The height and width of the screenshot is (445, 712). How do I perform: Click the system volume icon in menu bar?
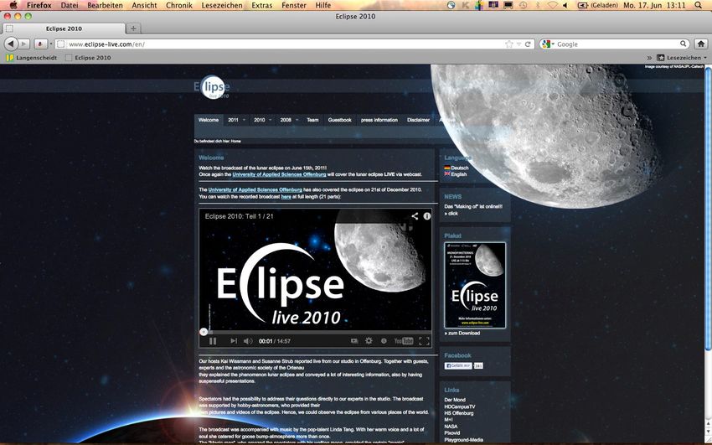[565, 6]
